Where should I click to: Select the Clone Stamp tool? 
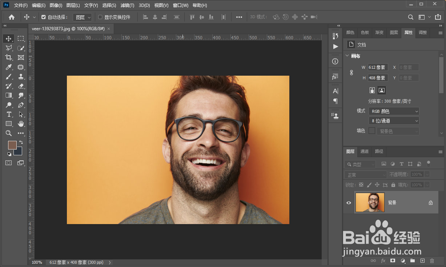(x=21, y=76)
